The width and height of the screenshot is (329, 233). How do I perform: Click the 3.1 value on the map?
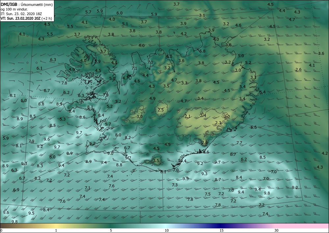click(x=202, y=15)
